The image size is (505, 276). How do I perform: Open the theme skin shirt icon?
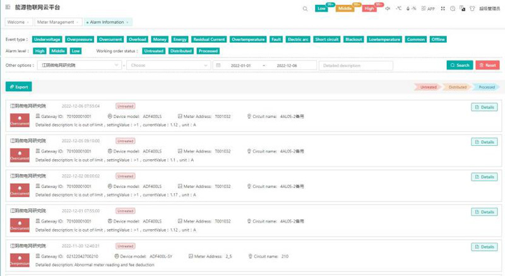tap(472, 9)
